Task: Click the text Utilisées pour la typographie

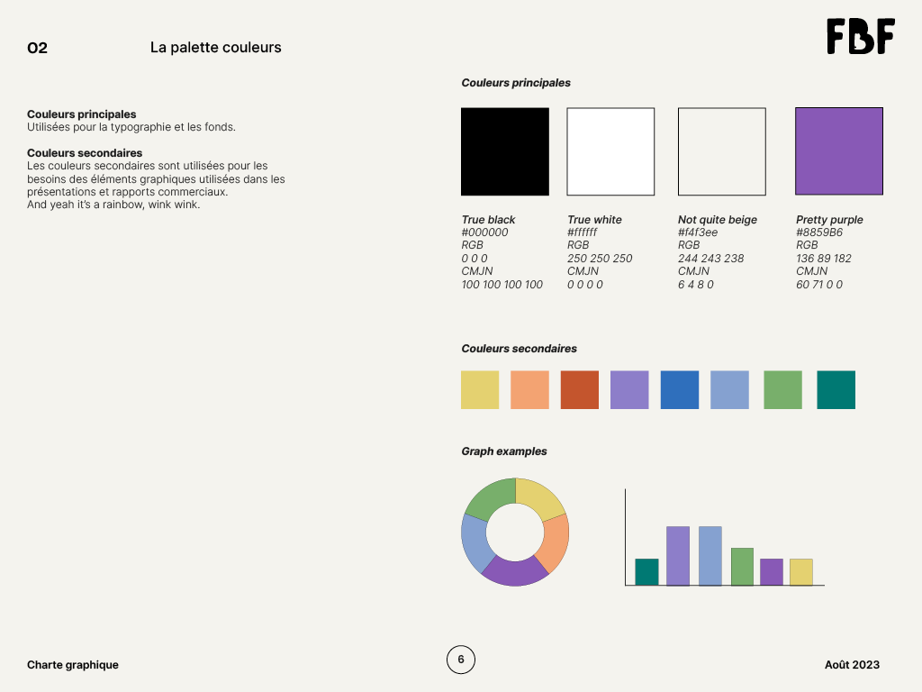Action: [99, 127]
